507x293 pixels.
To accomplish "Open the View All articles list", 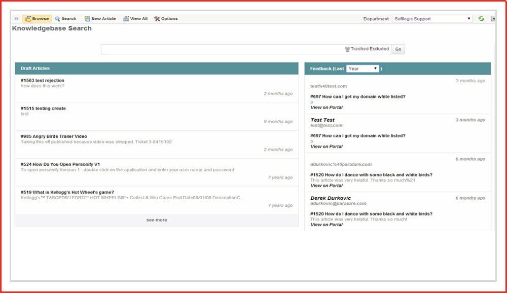I will [x=135, y=19].
